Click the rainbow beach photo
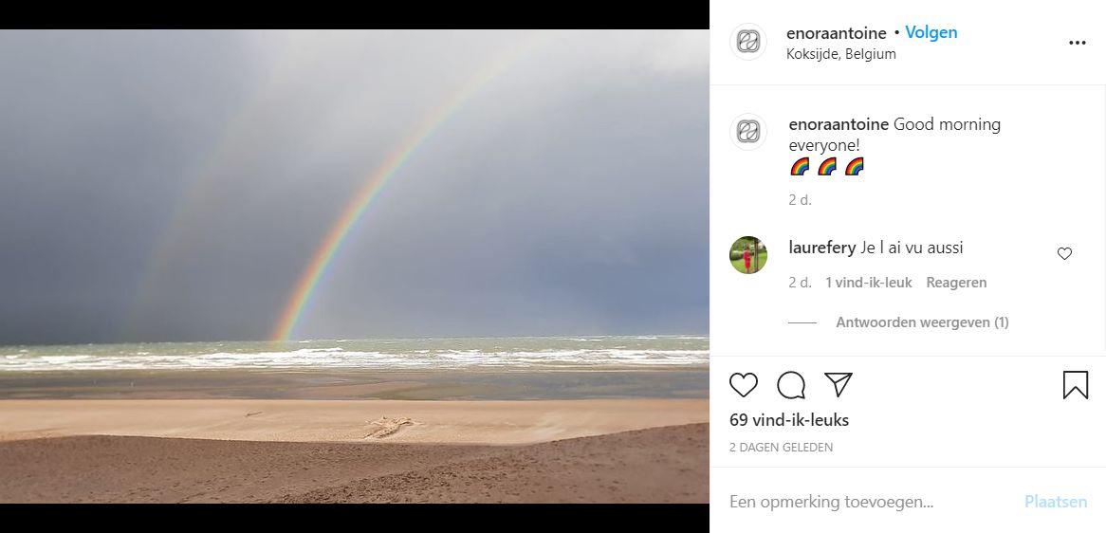Image resolution: width=1106 pixels, height=533 pixels. pyautogui.click(x=354, y=266)
